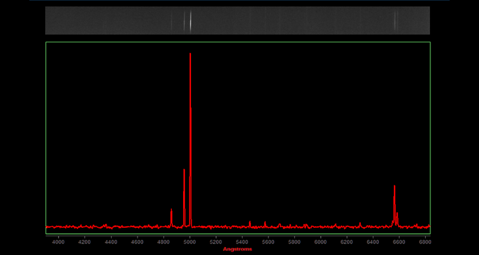Click the 4400 tick label on the axis
This screenshot has width=479, height=255.
111,241
